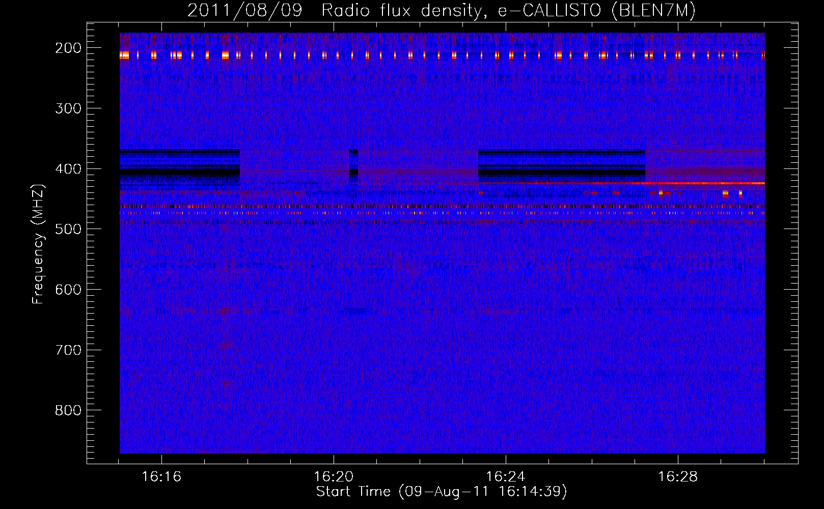824x509 pixels.
Task: Click the 800 frequency tick label
Action: pyautogui.click(x=68, y=410)
